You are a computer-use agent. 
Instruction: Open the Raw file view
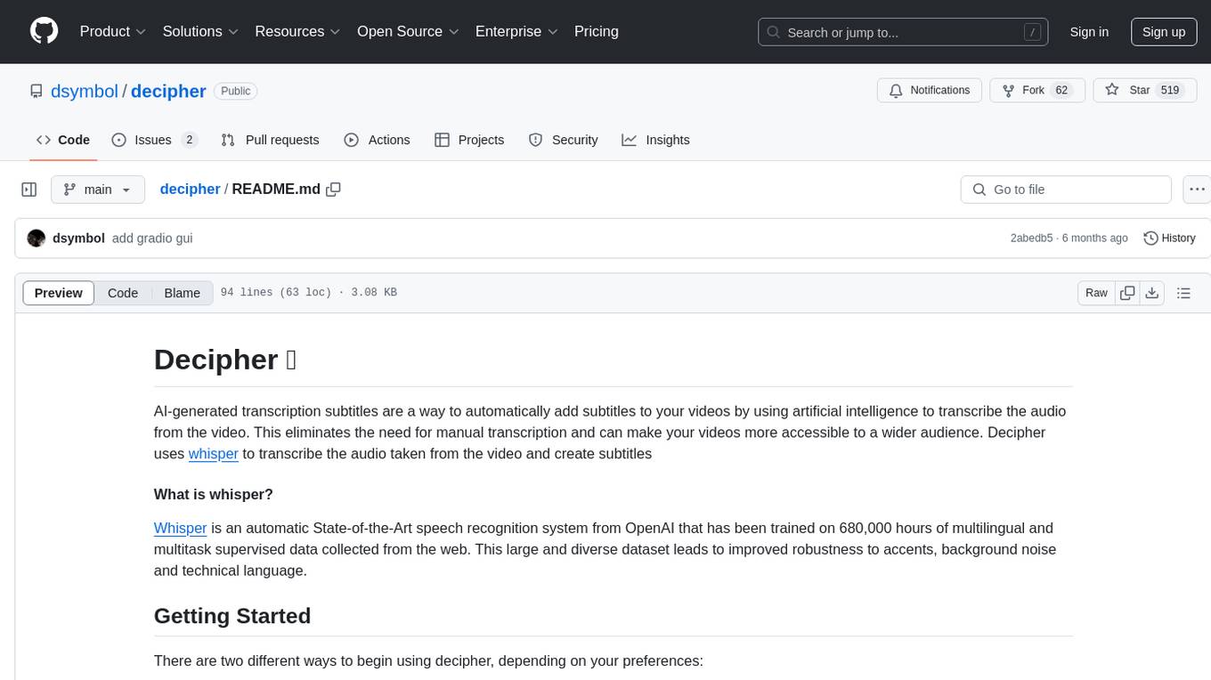coord(1096,293)
